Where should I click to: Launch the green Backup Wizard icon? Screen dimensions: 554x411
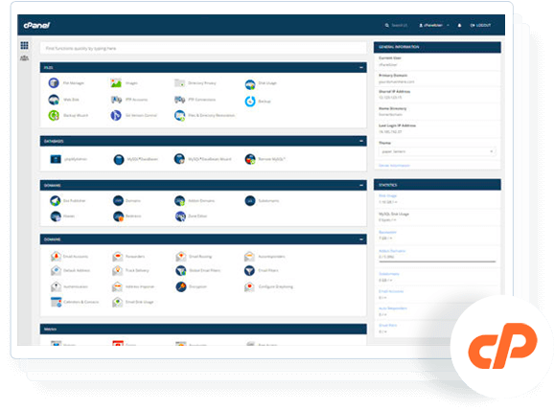coord(54,116)
